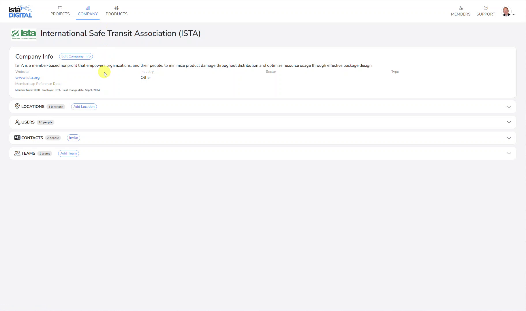Viewport: 526px width, 311px height.
Task: Click the 'Employer: ISTA' text
Action: click(x=51, y=90)
